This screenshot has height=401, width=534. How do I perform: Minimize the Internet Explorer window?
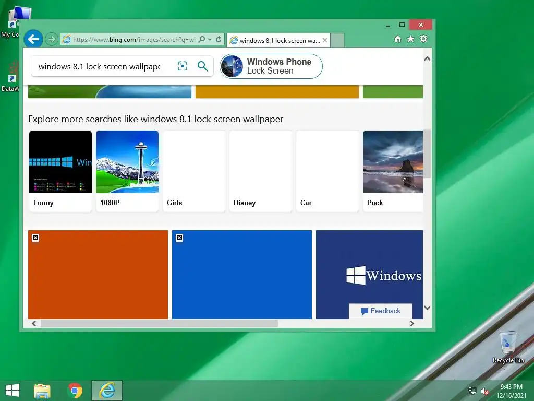click(387, 25)
